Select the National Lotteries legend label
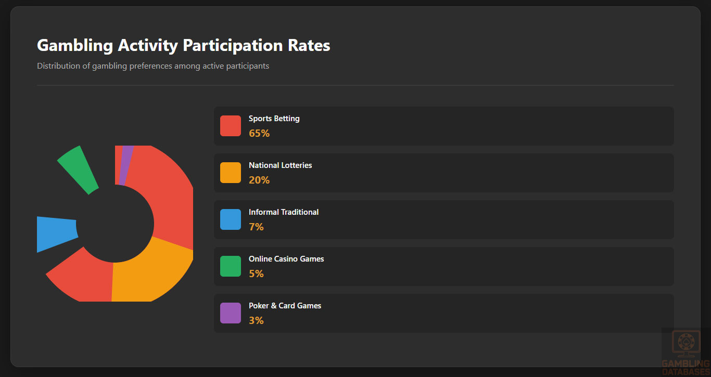This screenshot has height=377, width=711. point(280,165)
